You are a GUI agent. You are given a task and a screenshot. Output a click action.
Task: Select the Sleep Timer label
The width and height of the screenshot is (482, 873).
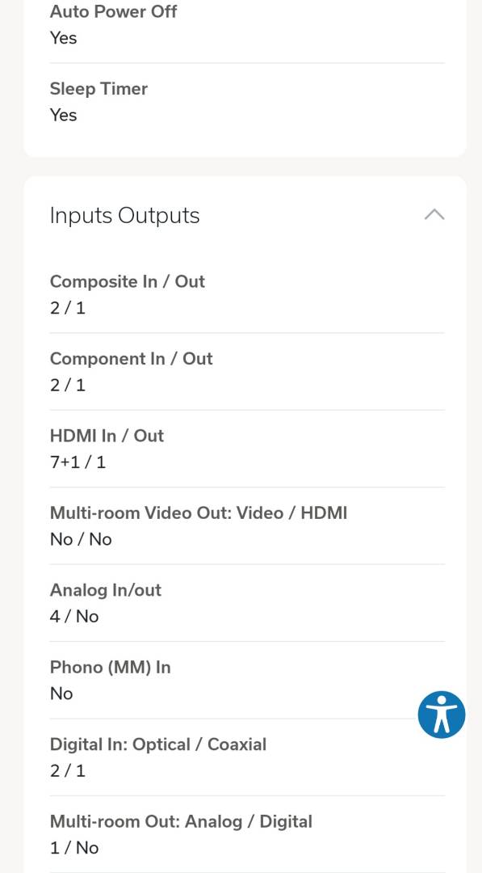99,89
